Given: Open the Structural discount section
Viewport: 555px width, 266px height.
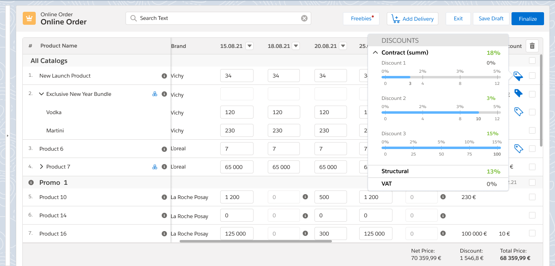Looking at the screenshot, I should click(x=395, y=171).
